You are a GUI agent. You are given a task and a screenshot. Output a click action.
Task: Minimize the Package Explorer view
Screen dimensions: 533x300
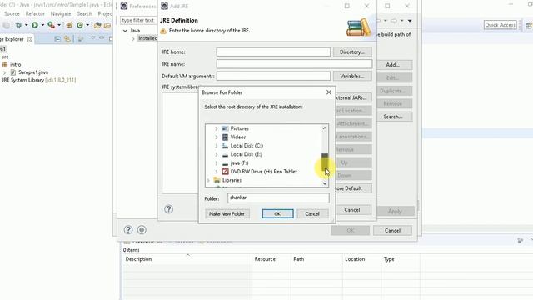click(102, 38)
